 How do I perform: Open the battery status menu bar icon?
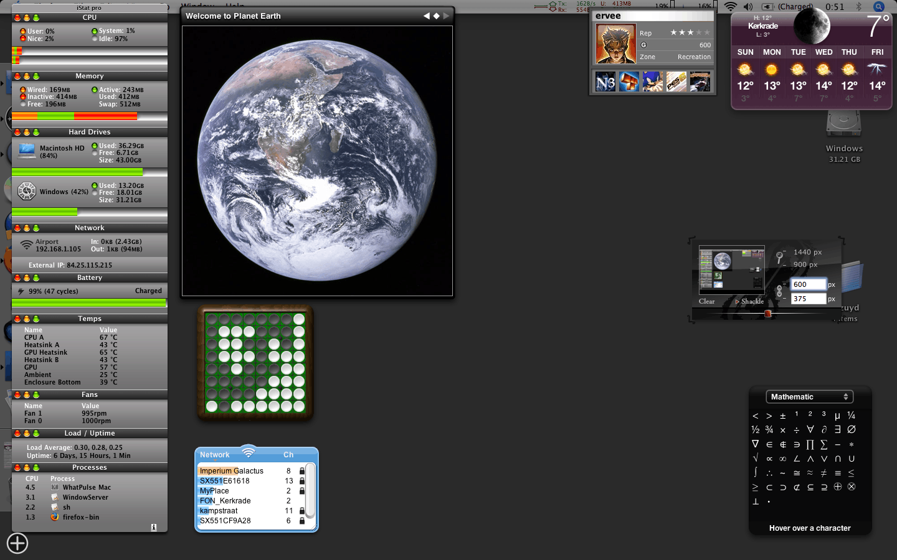tap(767, 6)
